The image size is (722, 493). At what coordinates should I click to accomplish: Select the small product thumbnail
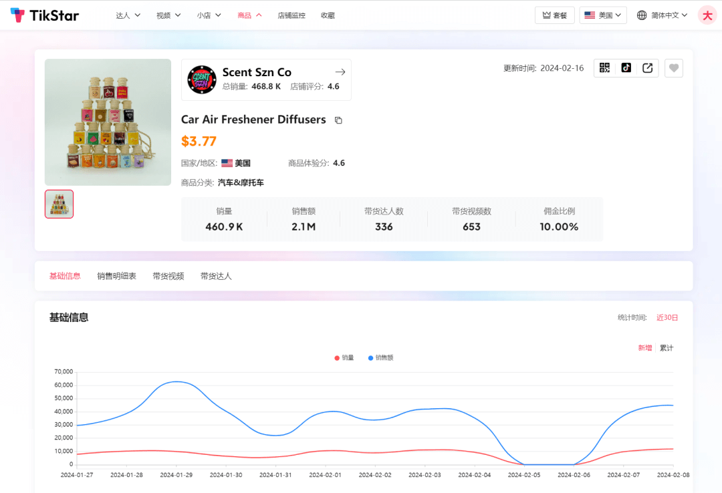pos(59,204)
